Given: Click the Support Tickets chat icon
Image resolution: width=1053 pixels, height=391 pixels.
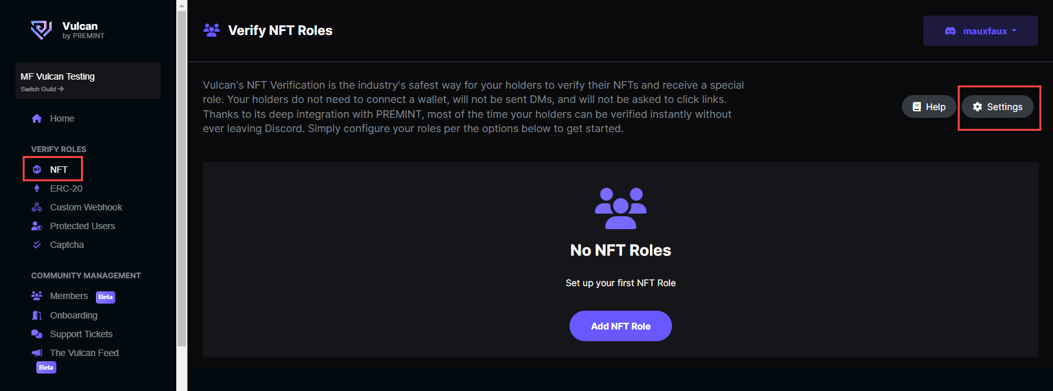Looking at the screenshot, I should click(x=37, y=334).
